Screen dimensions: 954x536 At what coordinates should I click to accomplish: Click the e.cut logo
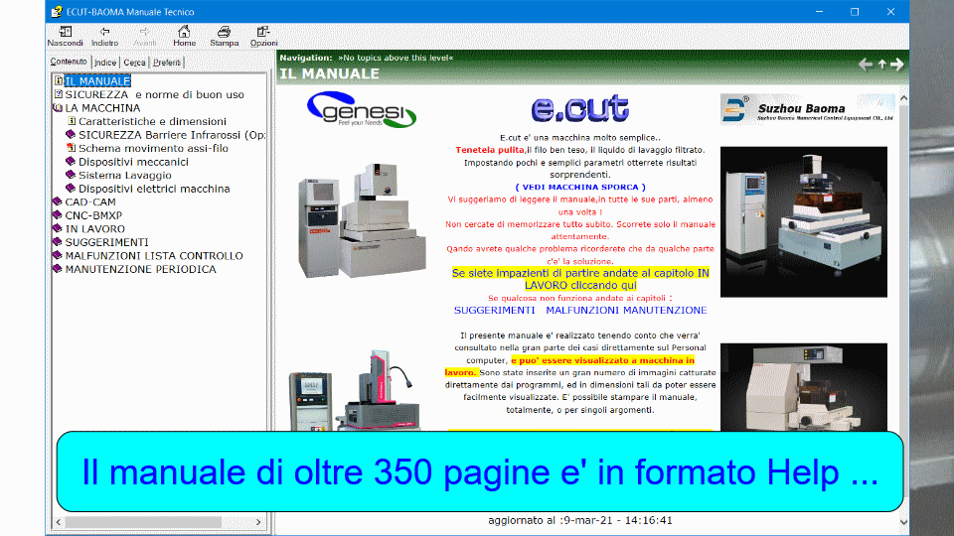click(579, 109)
